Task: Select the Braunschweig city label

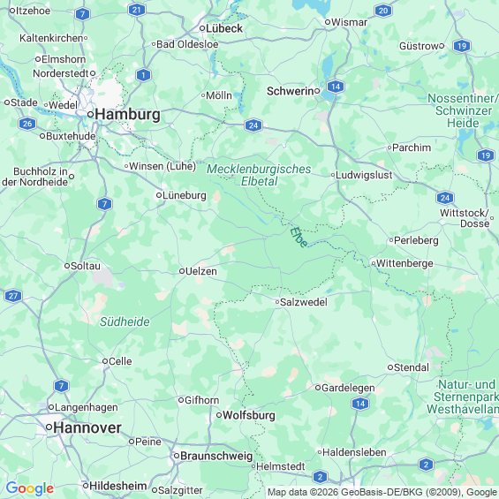Action: point(216,456)
